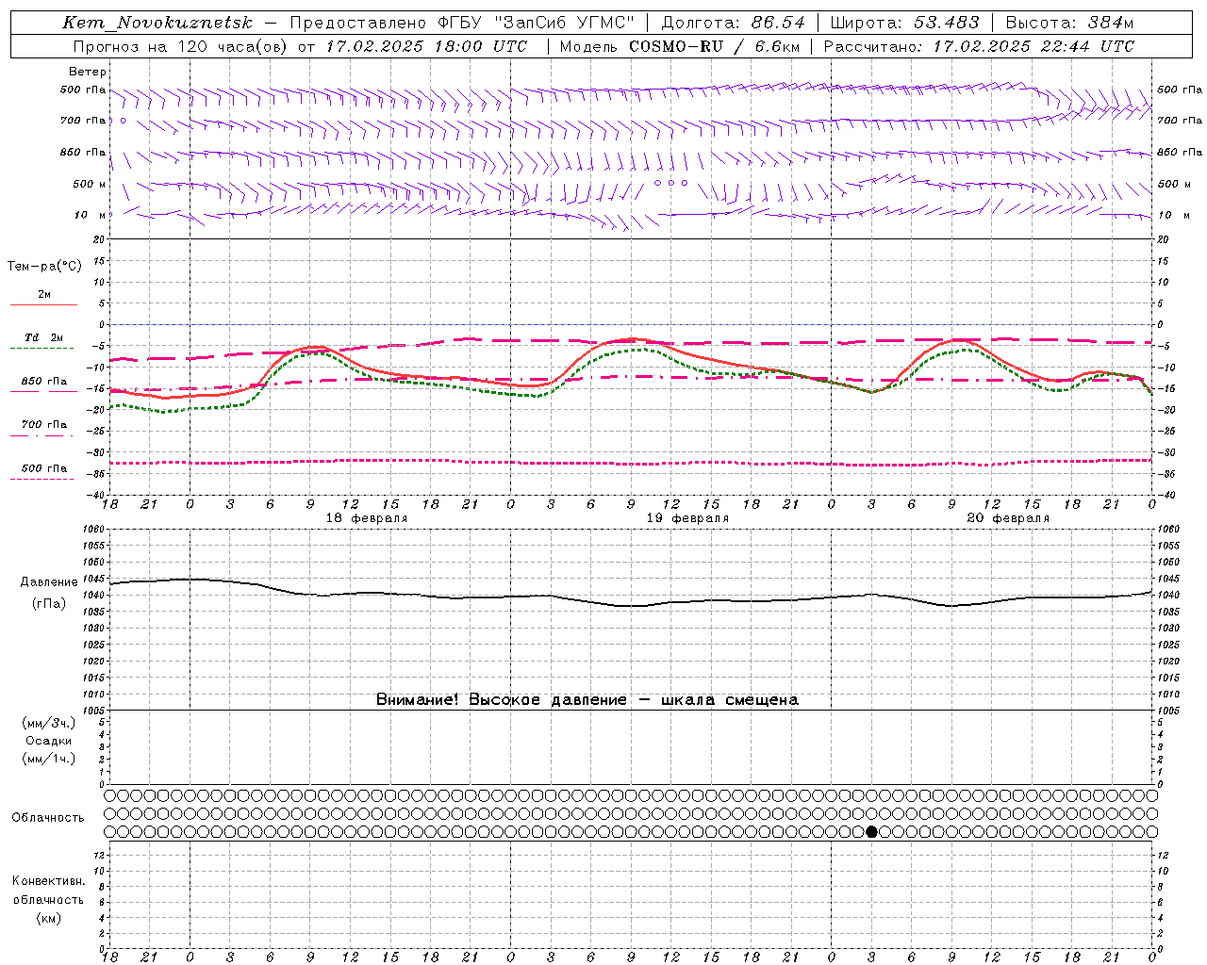Screen dimensions: 1207x965
Task: Click the date label 19 февраля
Action: point(687,518)
